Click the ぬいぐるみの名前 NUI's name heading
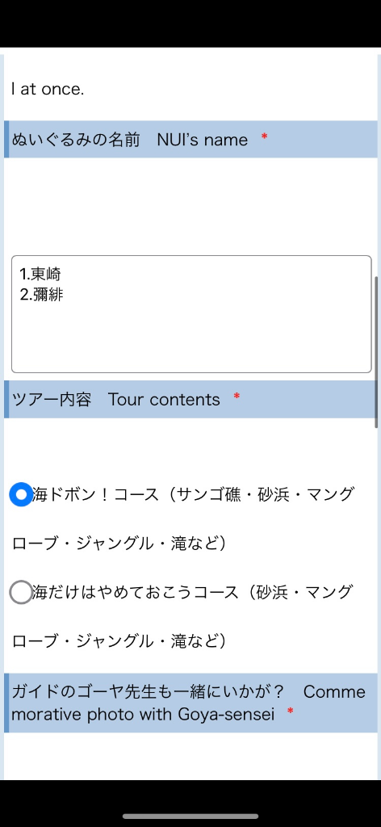 [191, 139]
